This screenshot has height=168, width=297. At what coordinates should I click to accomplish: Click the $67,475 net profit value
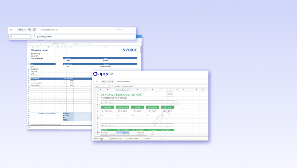[x=167, y=111]
